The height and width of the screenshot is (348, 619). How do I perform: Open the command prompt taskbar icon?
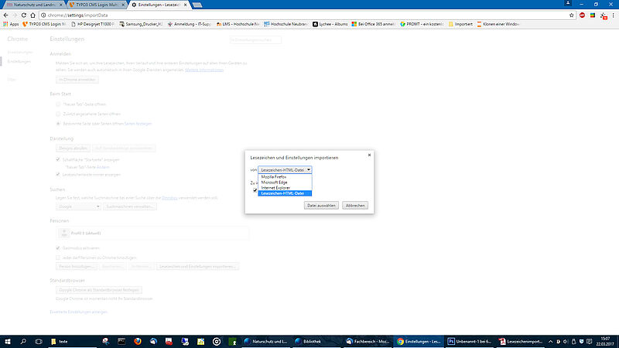pos(121,341)
